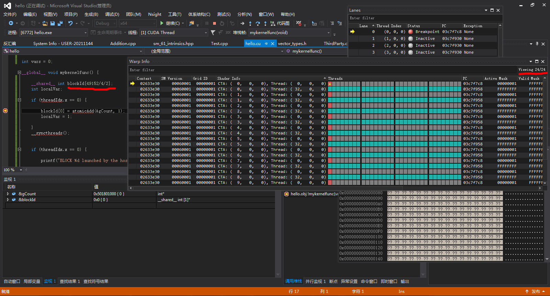Click the Step Into arrow icon
The image size is (550, 296).
coord(250,23)
